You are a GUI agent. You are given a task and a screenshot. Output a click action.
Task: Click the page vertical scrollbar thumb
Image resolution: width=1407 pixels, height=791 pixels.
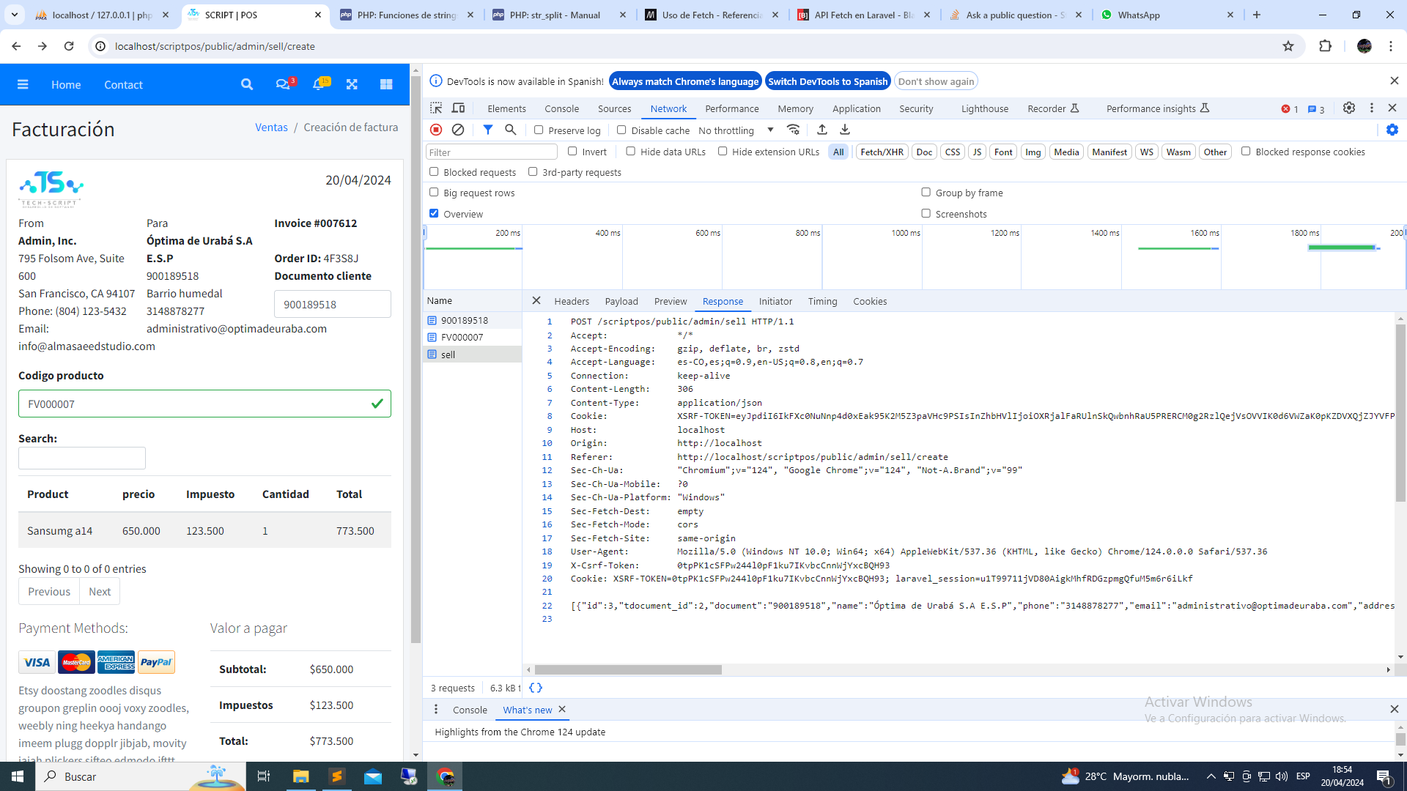(416, 359)
